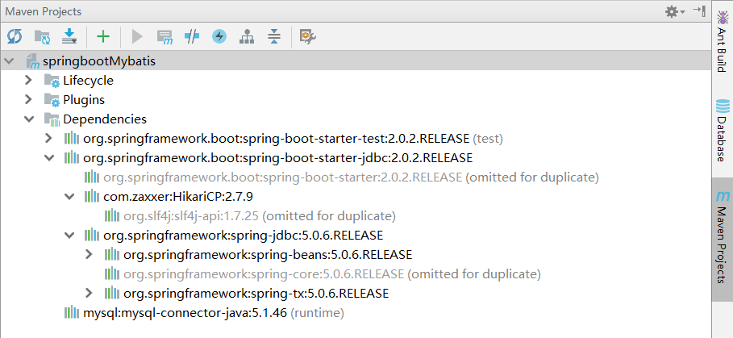
Task: Click the Run Maven Build play icon
Action: click(x=137, y=36)
